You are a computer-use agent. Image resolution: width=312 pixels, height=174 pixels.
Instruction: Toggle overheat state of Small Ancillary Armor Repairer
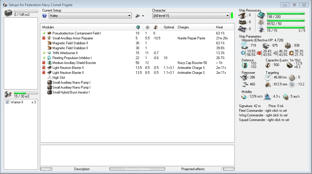44,38
